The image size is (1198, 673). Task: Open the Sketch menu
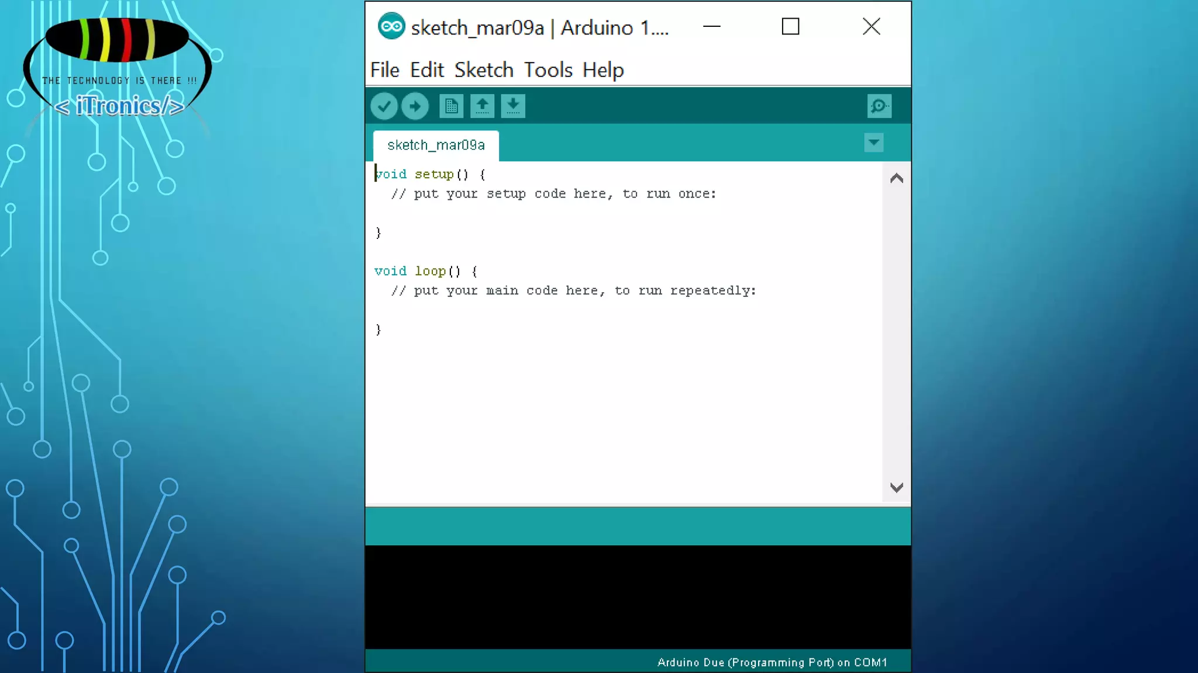(484, 70)
